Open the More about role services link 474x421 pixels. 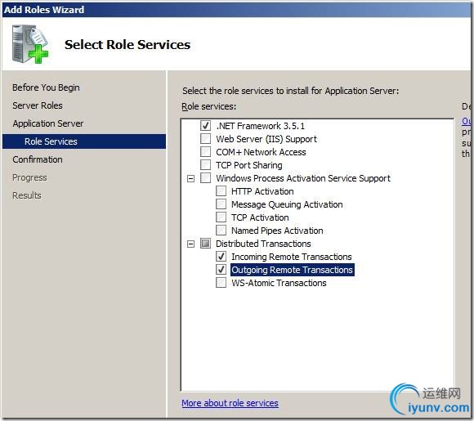pyautogui.click(x=230, y=403)
